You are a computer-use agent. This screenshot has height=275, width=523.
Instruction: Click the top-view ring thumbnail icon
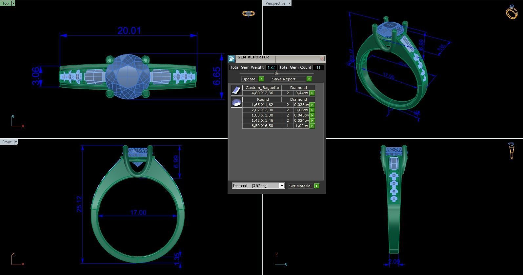point(249,13)
